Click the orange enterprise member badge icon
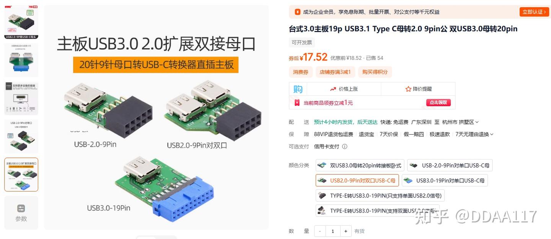 298,12
